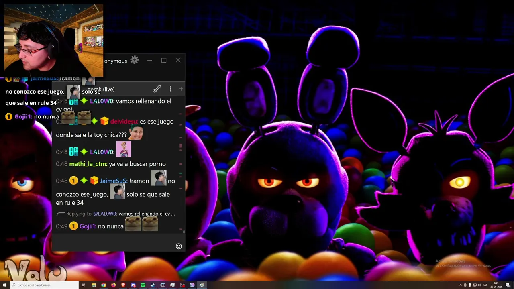Open the Windows Start menu
Viewport: 514px width, 289px height.
pyautogui.click(x=4, y=285)
